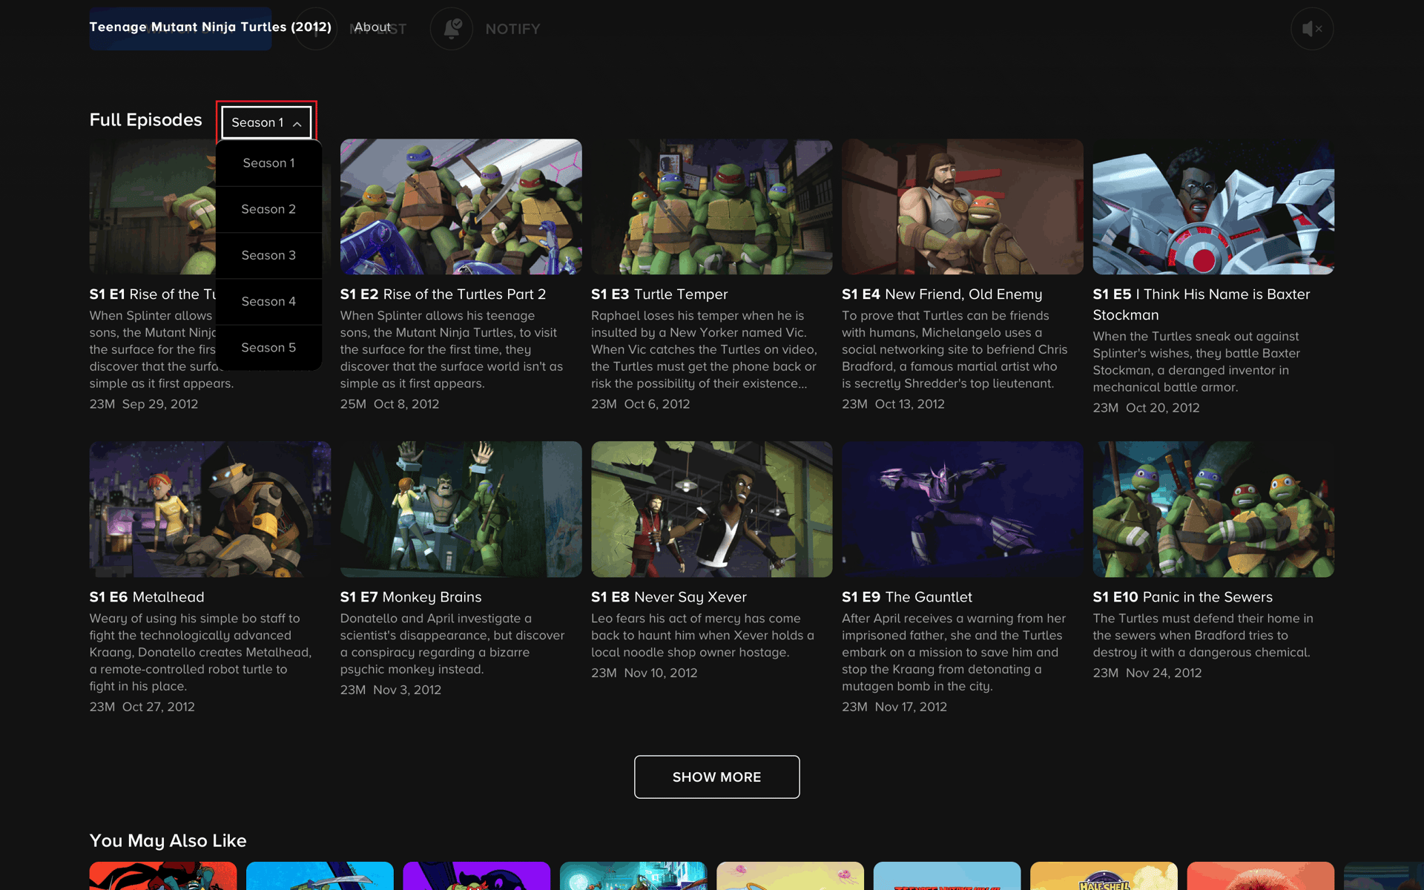Click the Nov 17, 2012 air date
The width and height of the screenshot is (1424, 890).
coord(911,707)
